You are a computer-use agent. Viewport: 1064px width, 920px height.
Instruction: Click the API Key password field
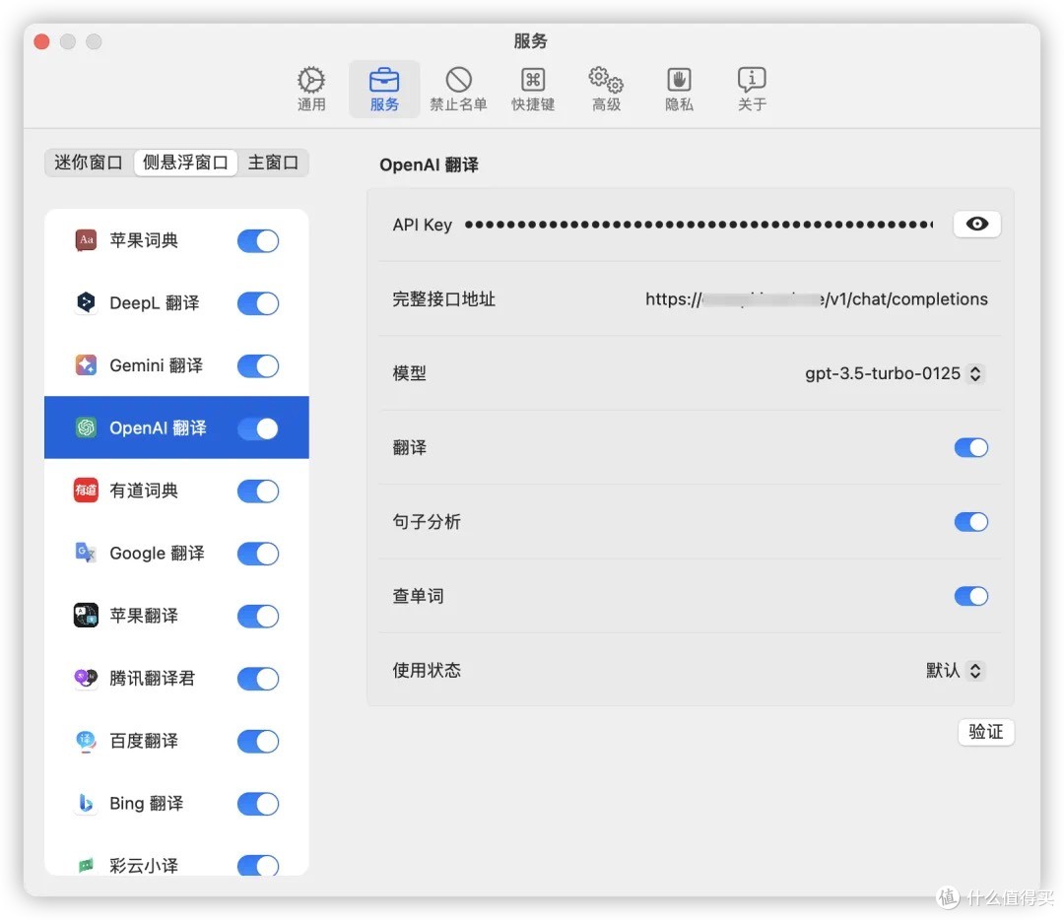pos(698,225)
